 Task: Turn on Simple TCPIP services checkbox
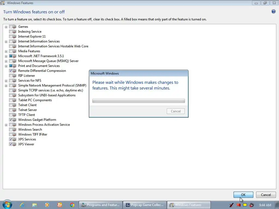11,90
